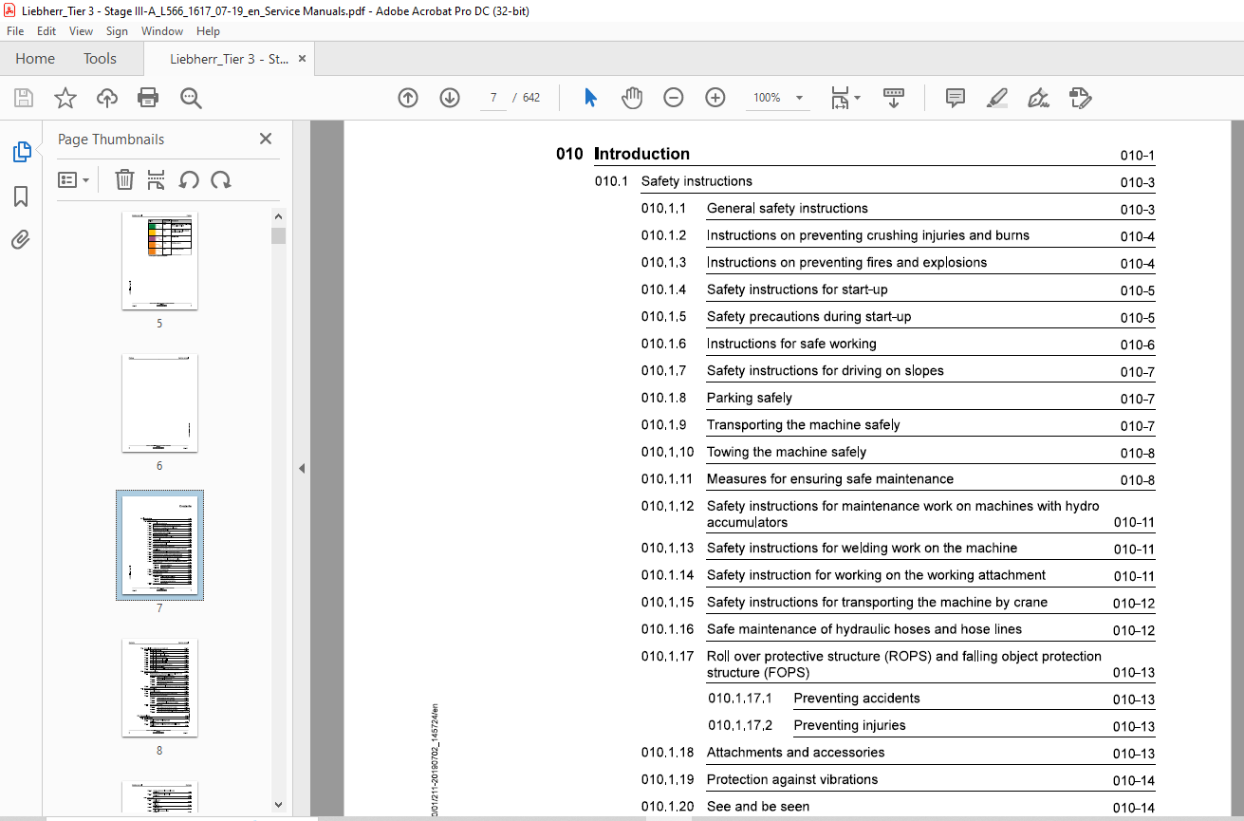The height and width of the screenshot is (821, 1244).
Task: Open the Page Thumbnails sidebar icon
Action: [x=21, y=152]
